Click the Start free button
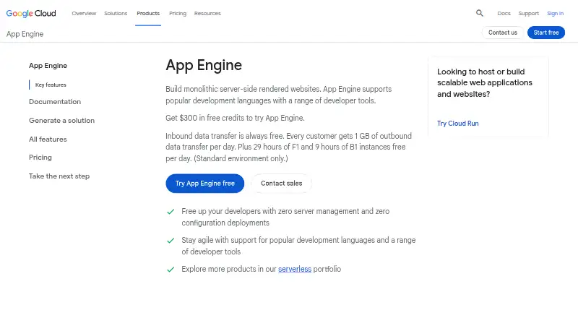Viewport: 578px width, 318px height. [546, 33]
